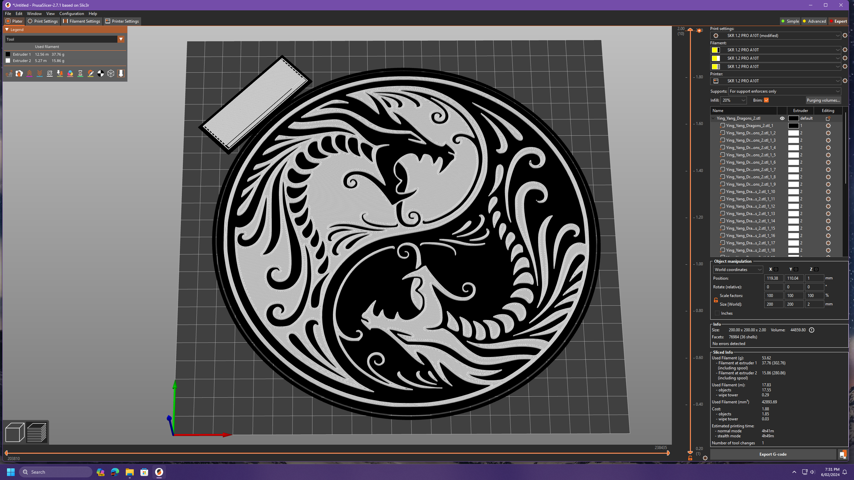The height and width of the screenshot is (480, 854).
Task: Open the Supports dropdown
Action: coord(784,91)
